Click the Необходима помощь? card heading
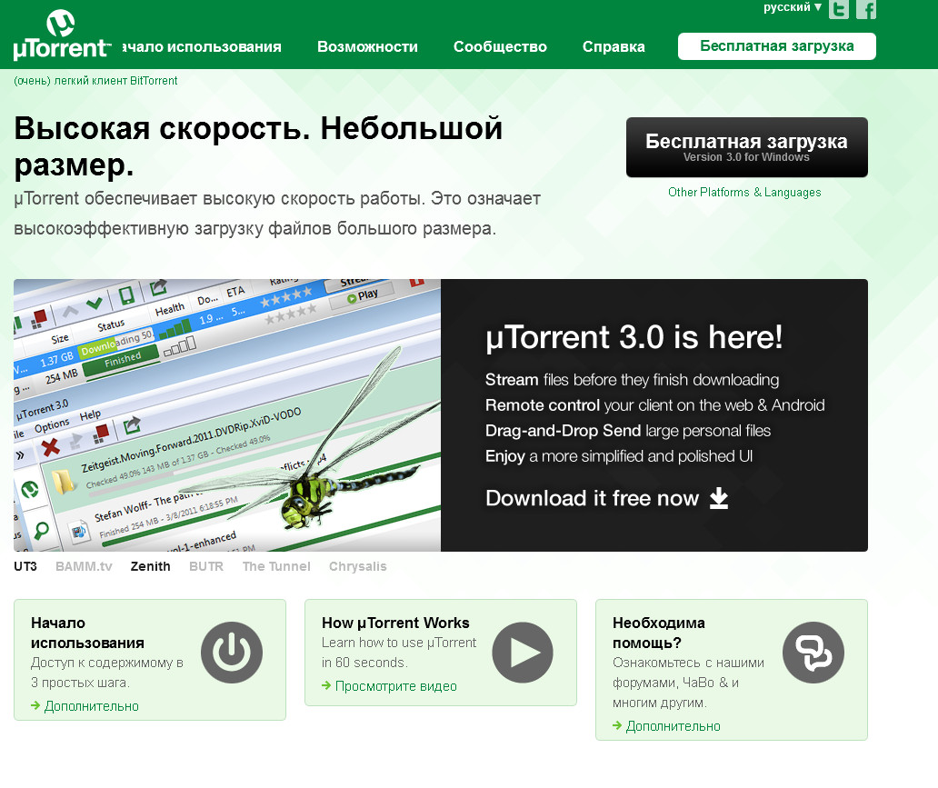 [659, 633]
